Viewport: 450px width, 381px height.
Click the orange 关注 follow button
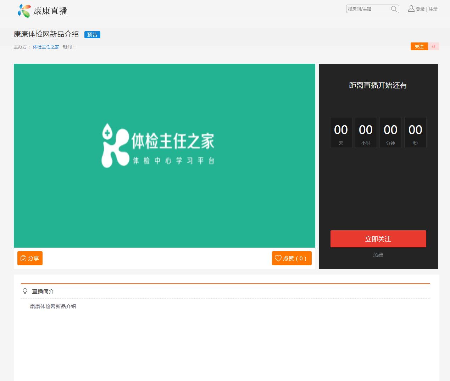point(419,46)
